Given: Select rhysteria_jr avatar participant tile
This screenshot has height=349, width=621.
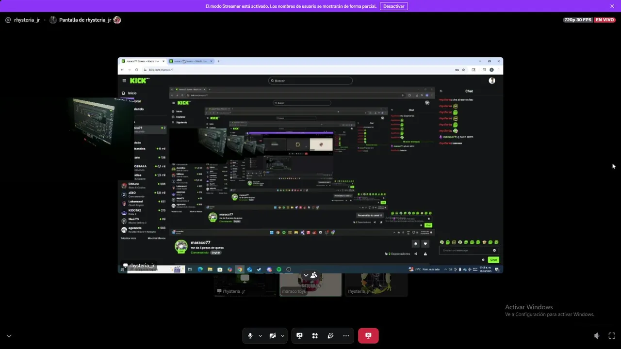Looking at the screenshot, I should click(x=376, y=285).
